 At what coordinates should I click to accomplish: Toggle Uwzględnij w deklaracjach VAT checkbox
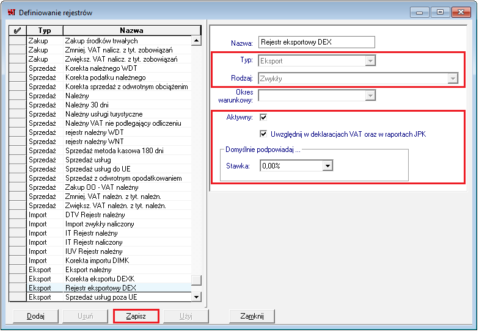[x=263, y=134]
